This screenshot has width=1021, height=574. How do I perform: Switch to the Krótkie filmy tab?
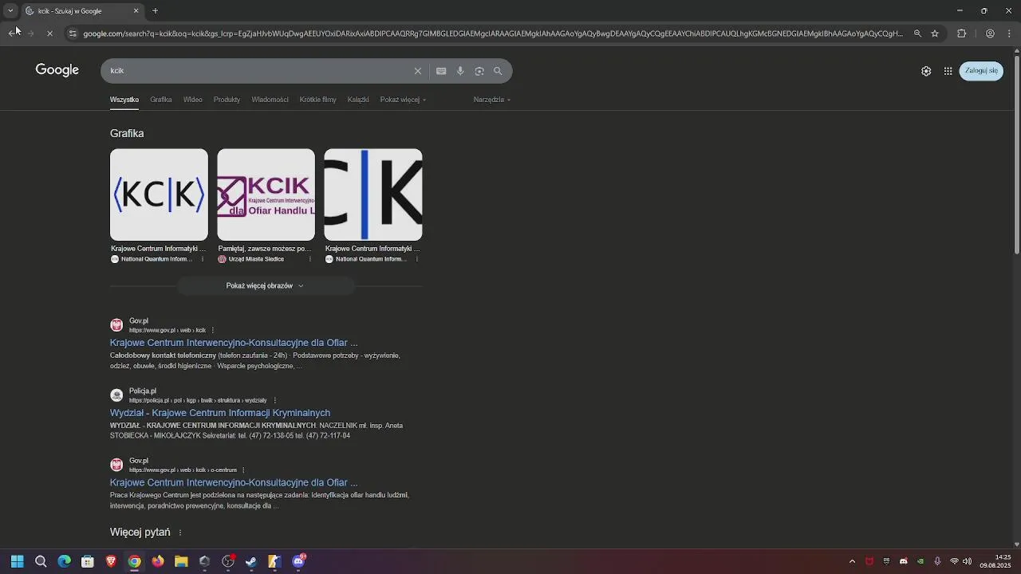tap(318, 100)
